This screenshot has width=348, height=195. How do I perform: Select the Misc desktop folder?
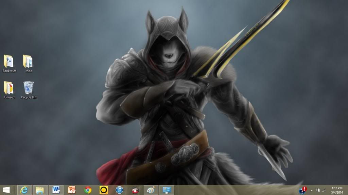pos(29,63)
